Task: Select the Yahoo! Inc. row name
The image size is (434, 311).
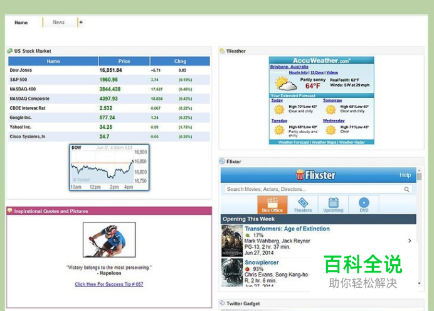Action: pyautogui.click(x=20, y=127)
